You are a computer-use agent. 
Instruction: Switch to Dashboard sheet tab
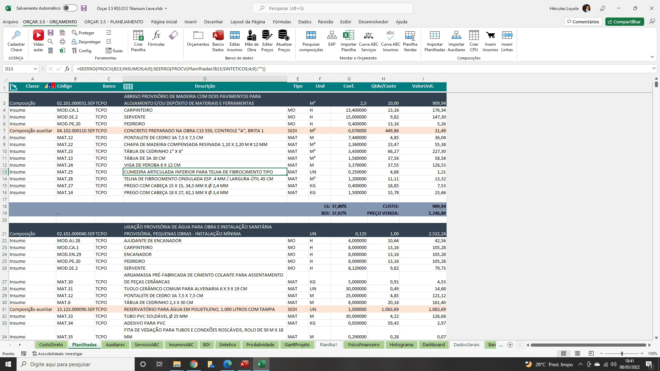433,345
